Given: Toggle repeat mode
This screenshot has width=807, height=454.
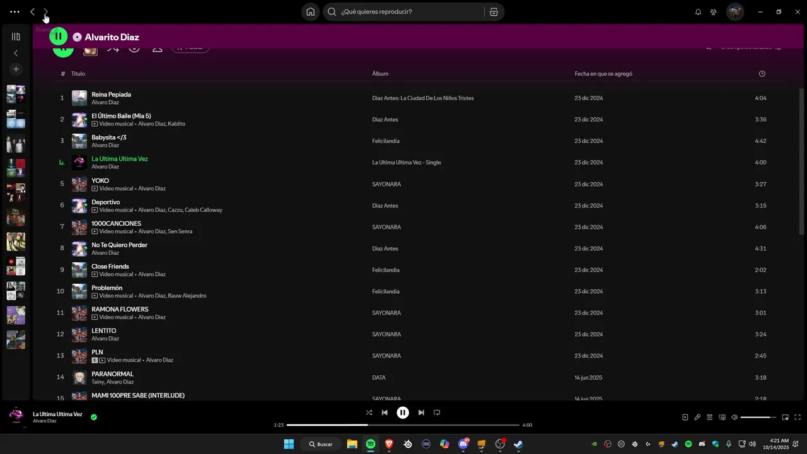Looking at the screenshot, I should click(x=437, y=412).
